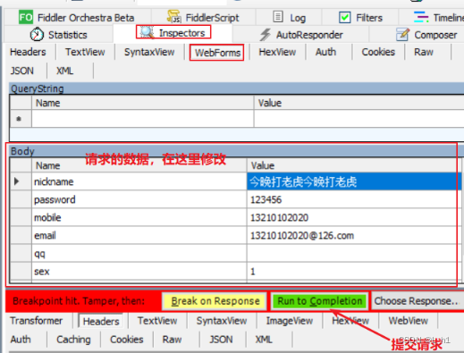The width and height of the screenshot is (464, 353).
Task: Select the nickname row arrow indicator
Action: [17, 181]
